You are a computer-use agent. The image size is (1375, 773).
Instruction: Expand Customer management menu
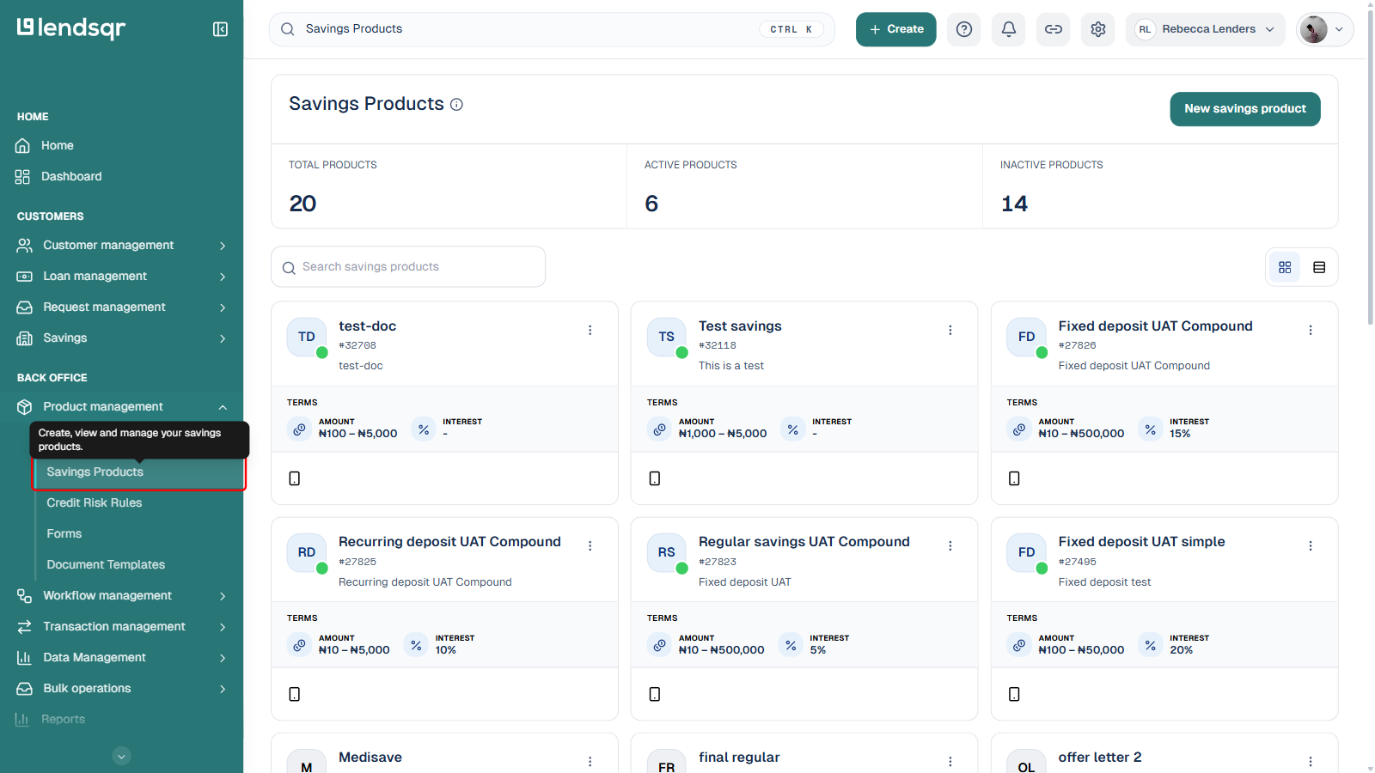(121, 246)
